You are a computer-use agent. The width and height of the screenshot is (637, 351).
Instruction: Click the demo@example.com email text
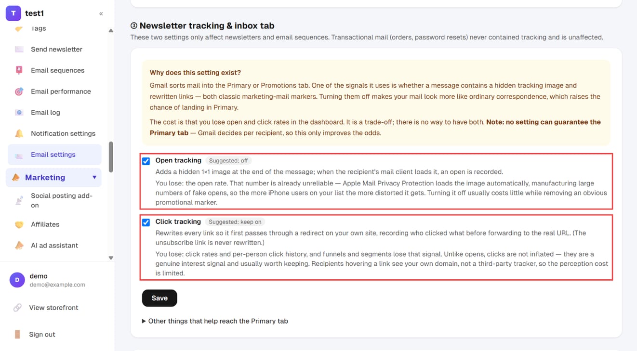(x=57, y=285)
